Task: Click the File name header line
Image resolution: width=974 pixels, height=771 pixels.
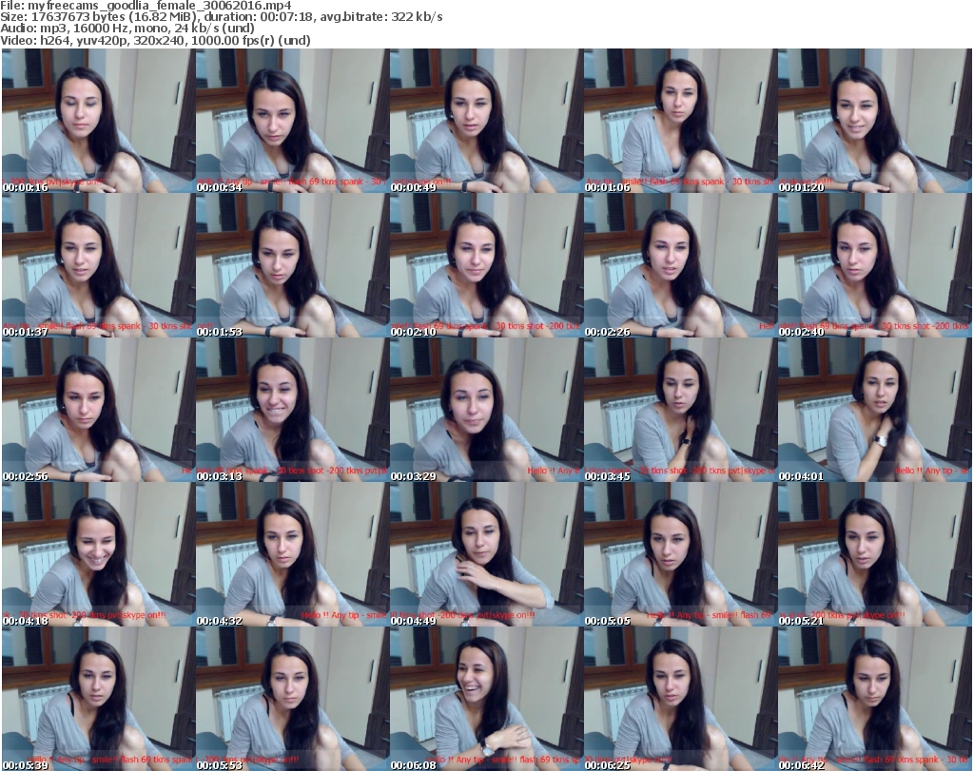Action: click(146, 6)
